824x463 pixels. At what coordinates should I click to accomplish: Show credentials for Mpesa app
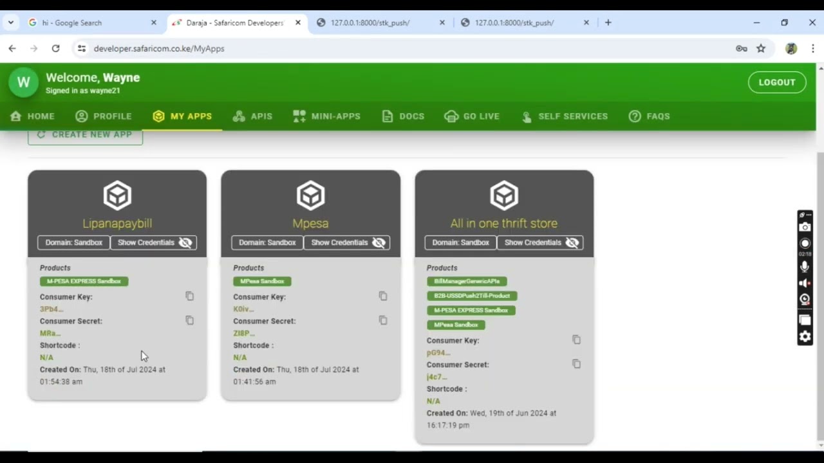[x=347, y=242]
